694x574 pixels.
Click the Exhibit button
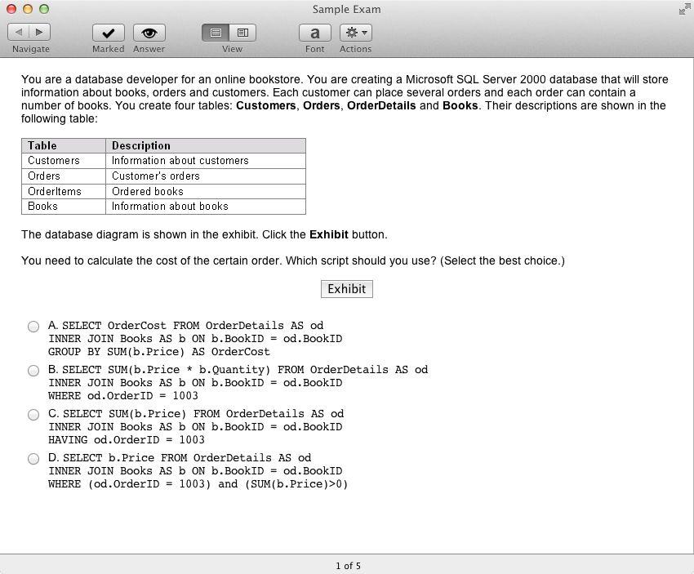pos(346,289)
